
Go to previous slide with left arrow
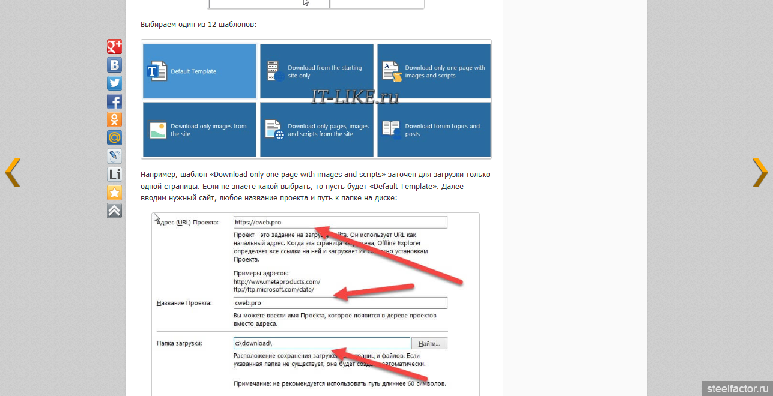[13, 173]
